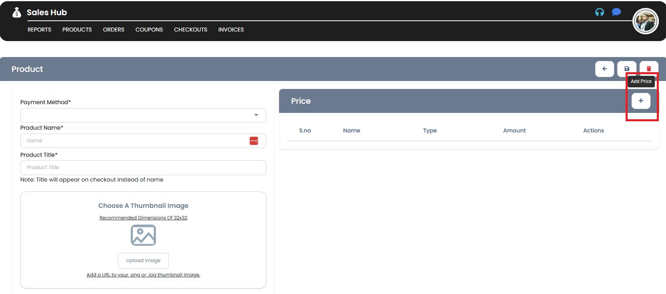The width and height of the screenshot is (666, 294).
Task: Go back using the arrow button
Action: [604, 69]
